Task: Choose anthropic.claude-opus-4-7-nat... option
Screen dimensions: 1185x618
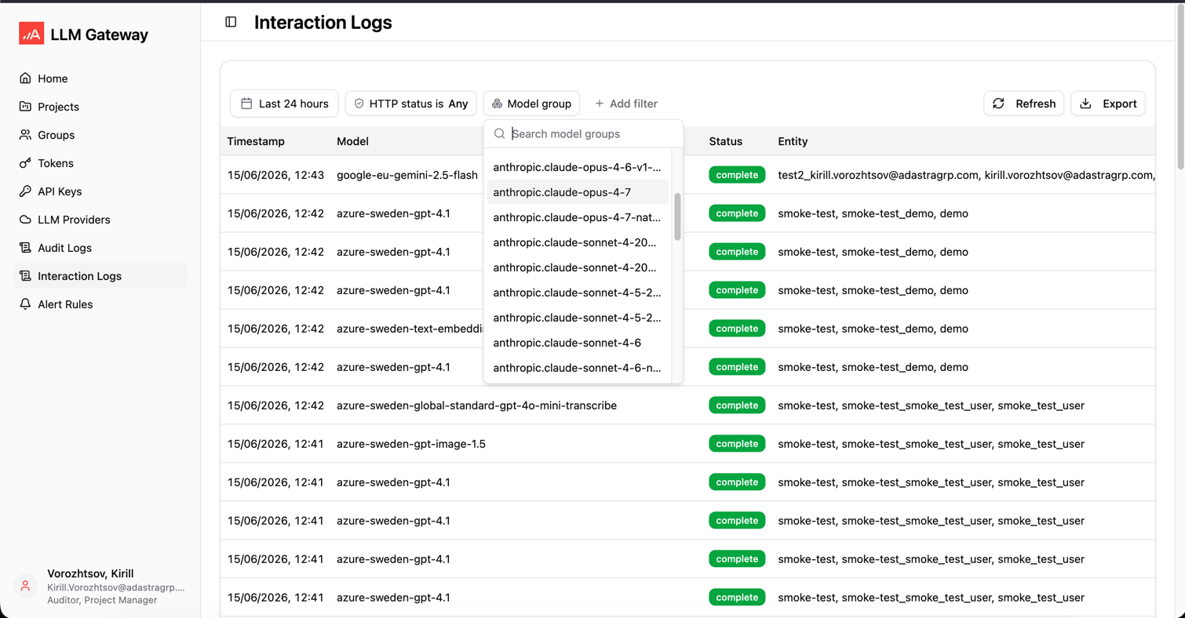Action: (578, 217)
